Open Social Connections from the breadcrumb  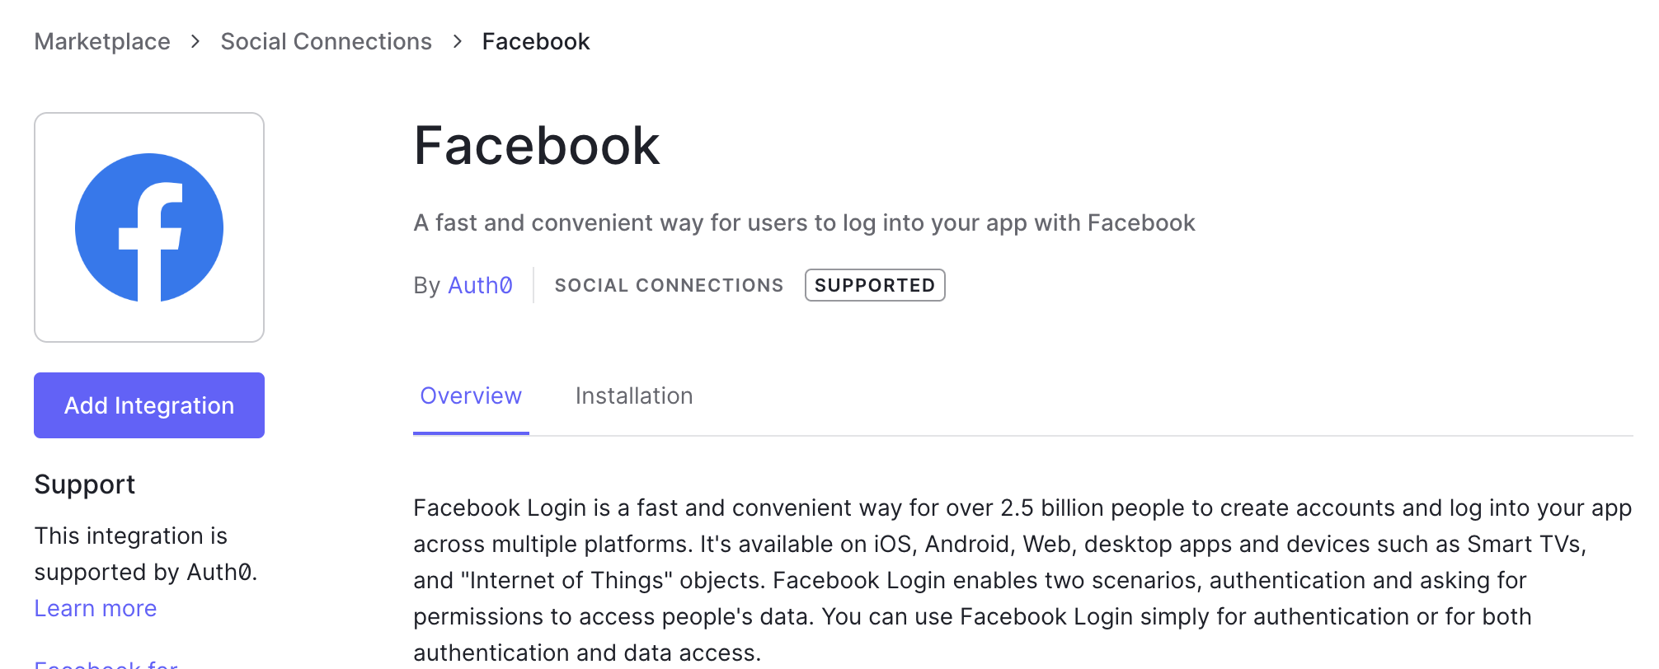click(x=326, y=41)
